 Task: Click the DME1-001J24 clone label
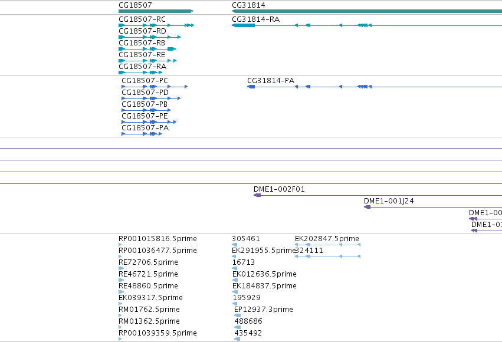389,201
